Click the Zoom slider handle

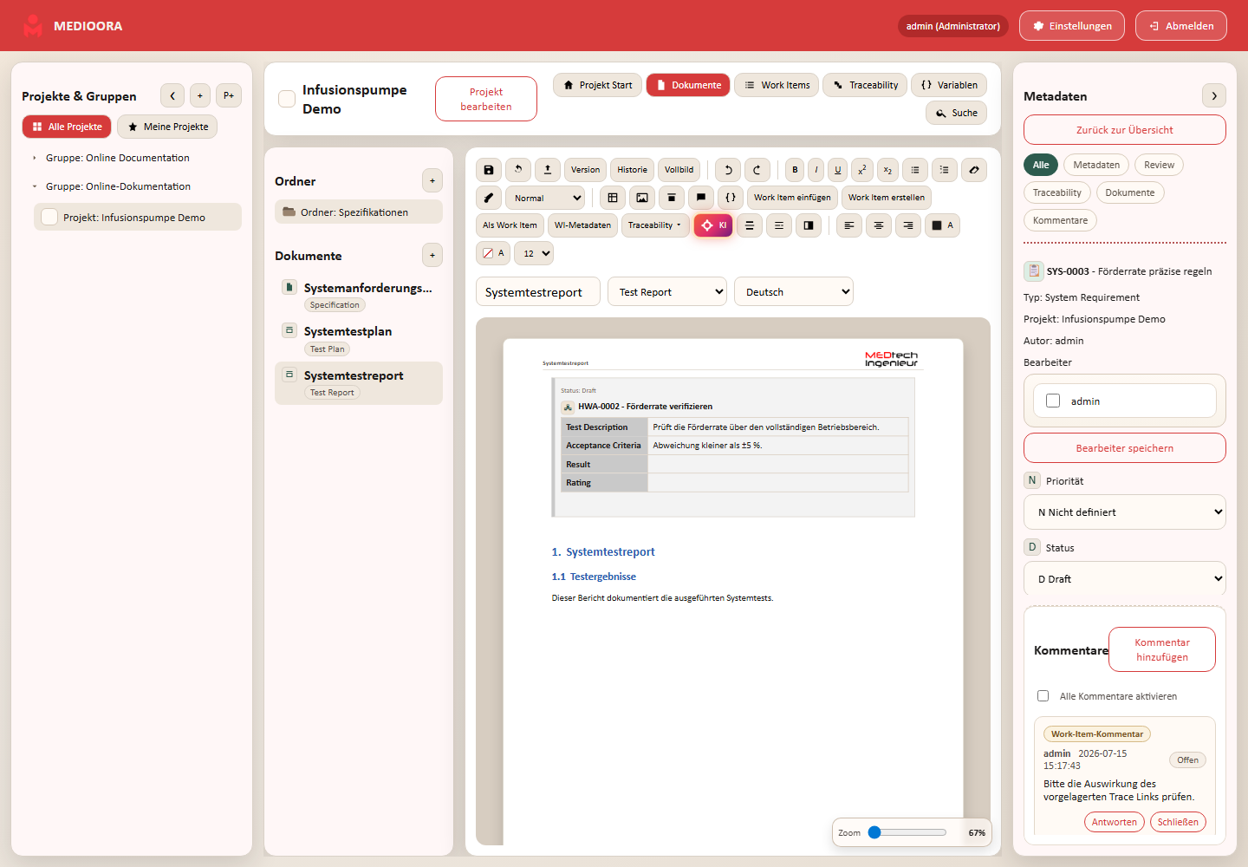(x=874, y=832)
